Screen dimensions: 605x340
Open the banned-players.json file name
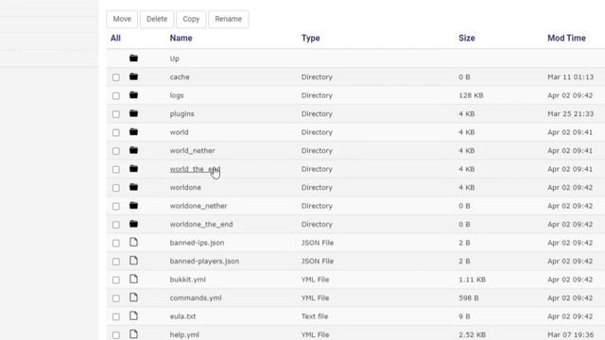[204, 262]
